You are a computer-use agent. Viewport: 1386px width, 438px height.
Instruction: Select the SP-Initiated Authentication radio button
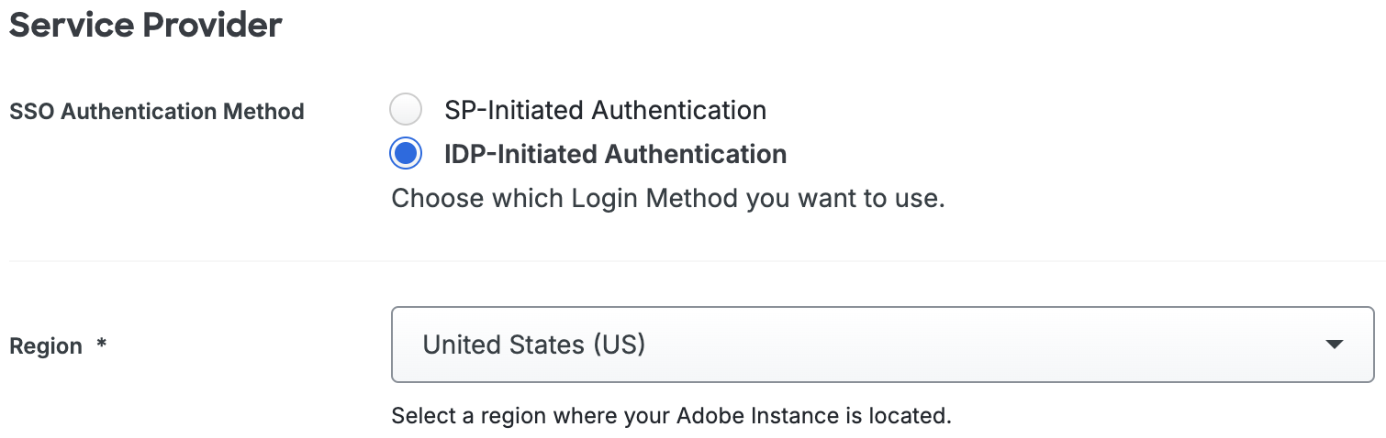tap(406, 110)
